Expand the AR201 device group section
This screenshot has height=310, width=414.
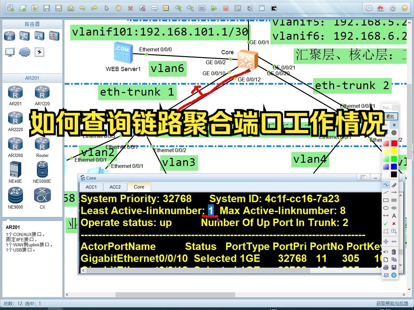[x=32, y=78]
